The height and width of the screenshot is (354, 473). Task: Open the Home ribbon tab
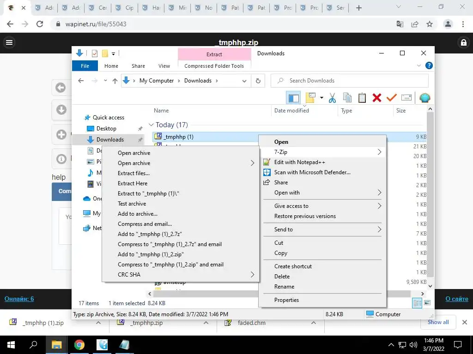pyautogui.click(x=111, y=65)
